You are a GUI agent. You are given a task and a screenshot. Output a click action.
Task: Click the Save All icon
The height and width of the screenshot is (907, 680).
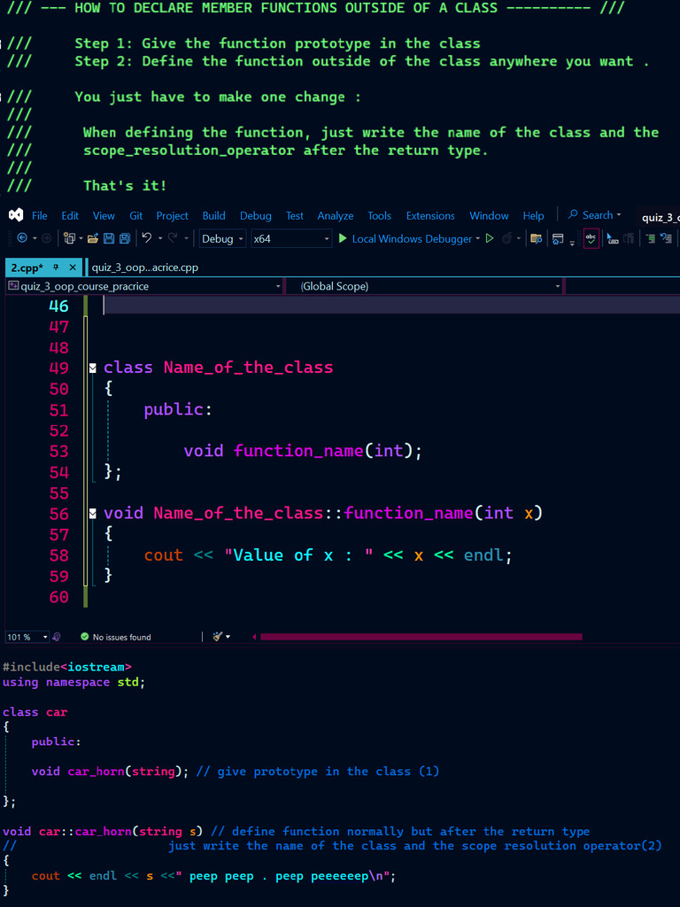pos(124,238)
